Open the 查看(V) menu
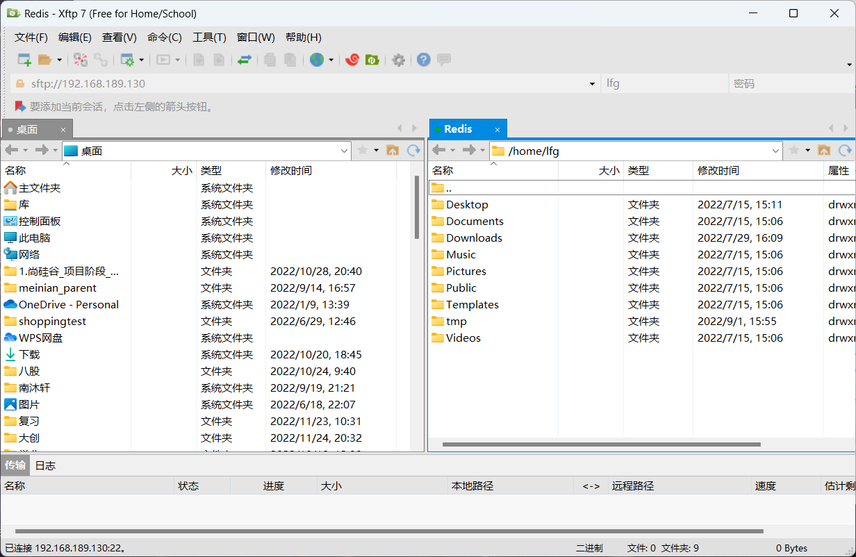Image resolution: width=856 pixels, height=557 pixels. [120, 38]
